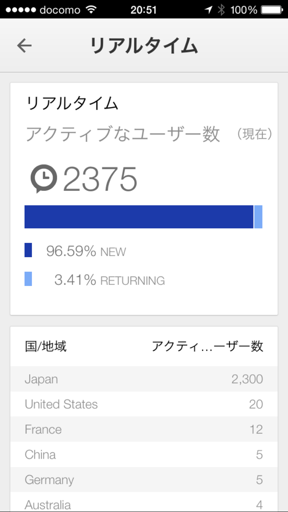Image resolution: width=288 pixels, height=512 pixels.
Task: Tap the Australia row
Action: pyautogui.click(x=144, y=504)
